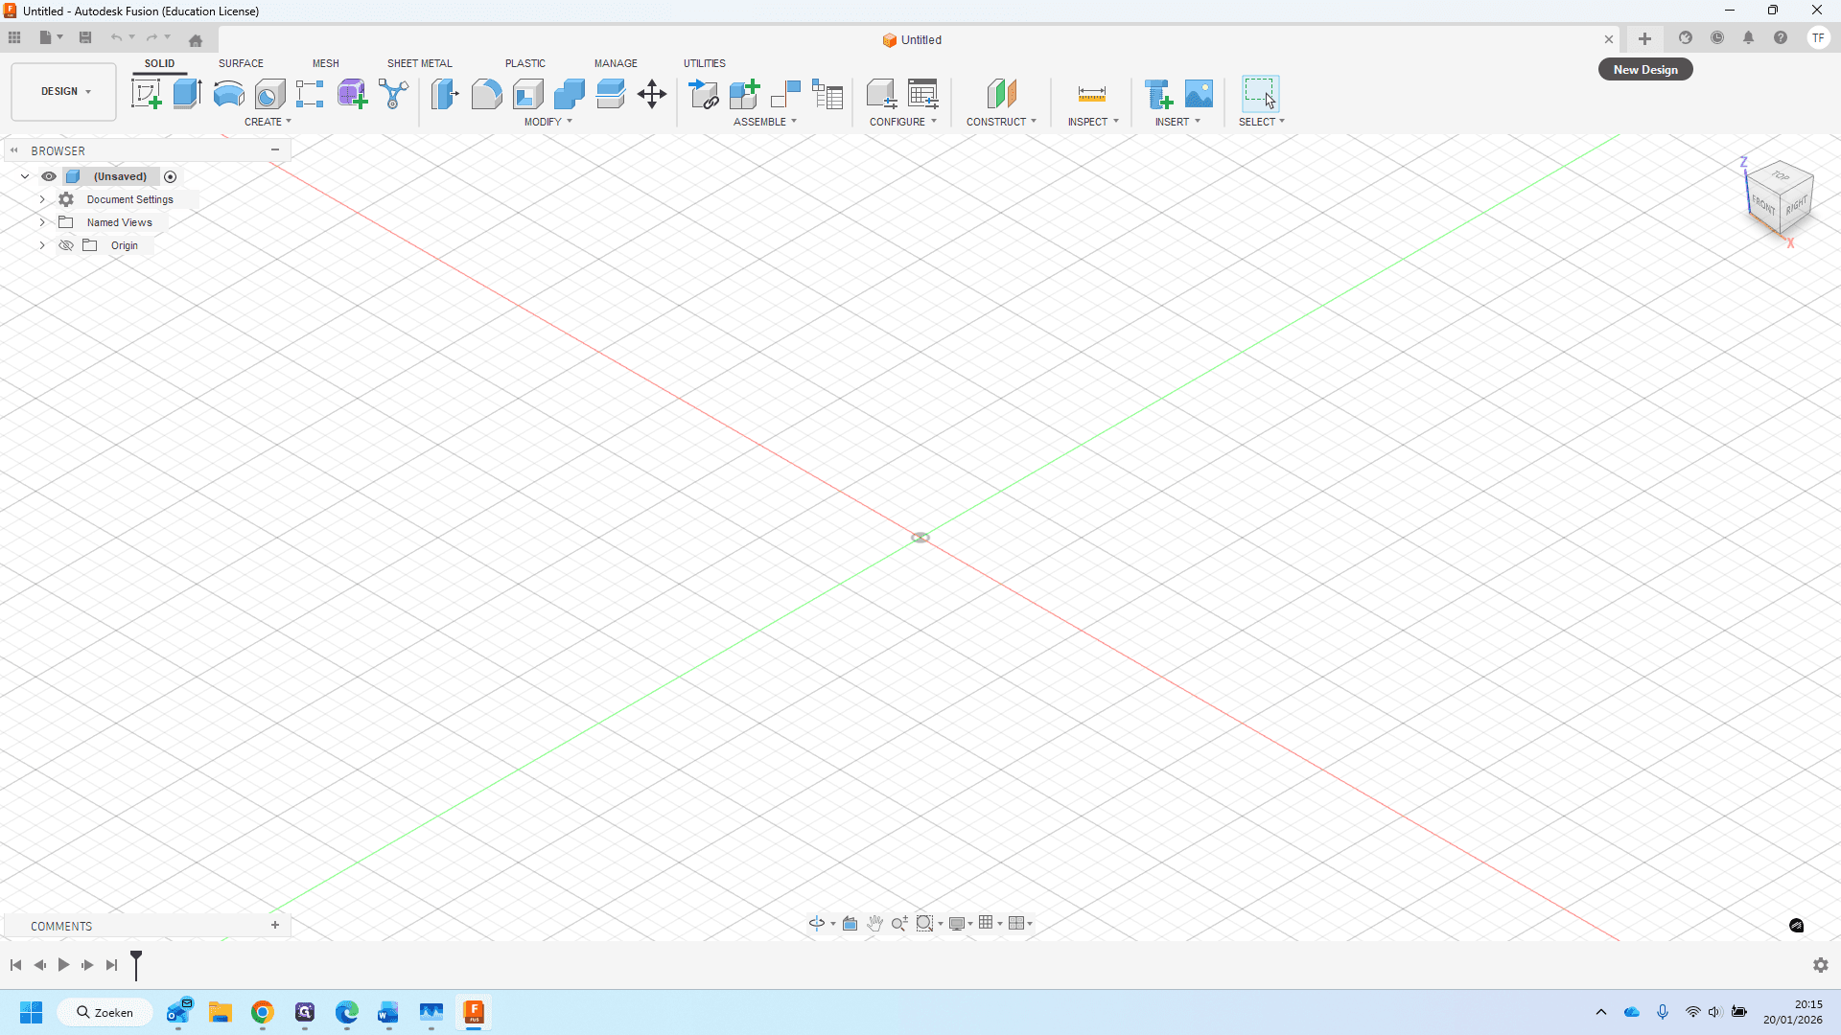Play the timeline

coord(63,965)
